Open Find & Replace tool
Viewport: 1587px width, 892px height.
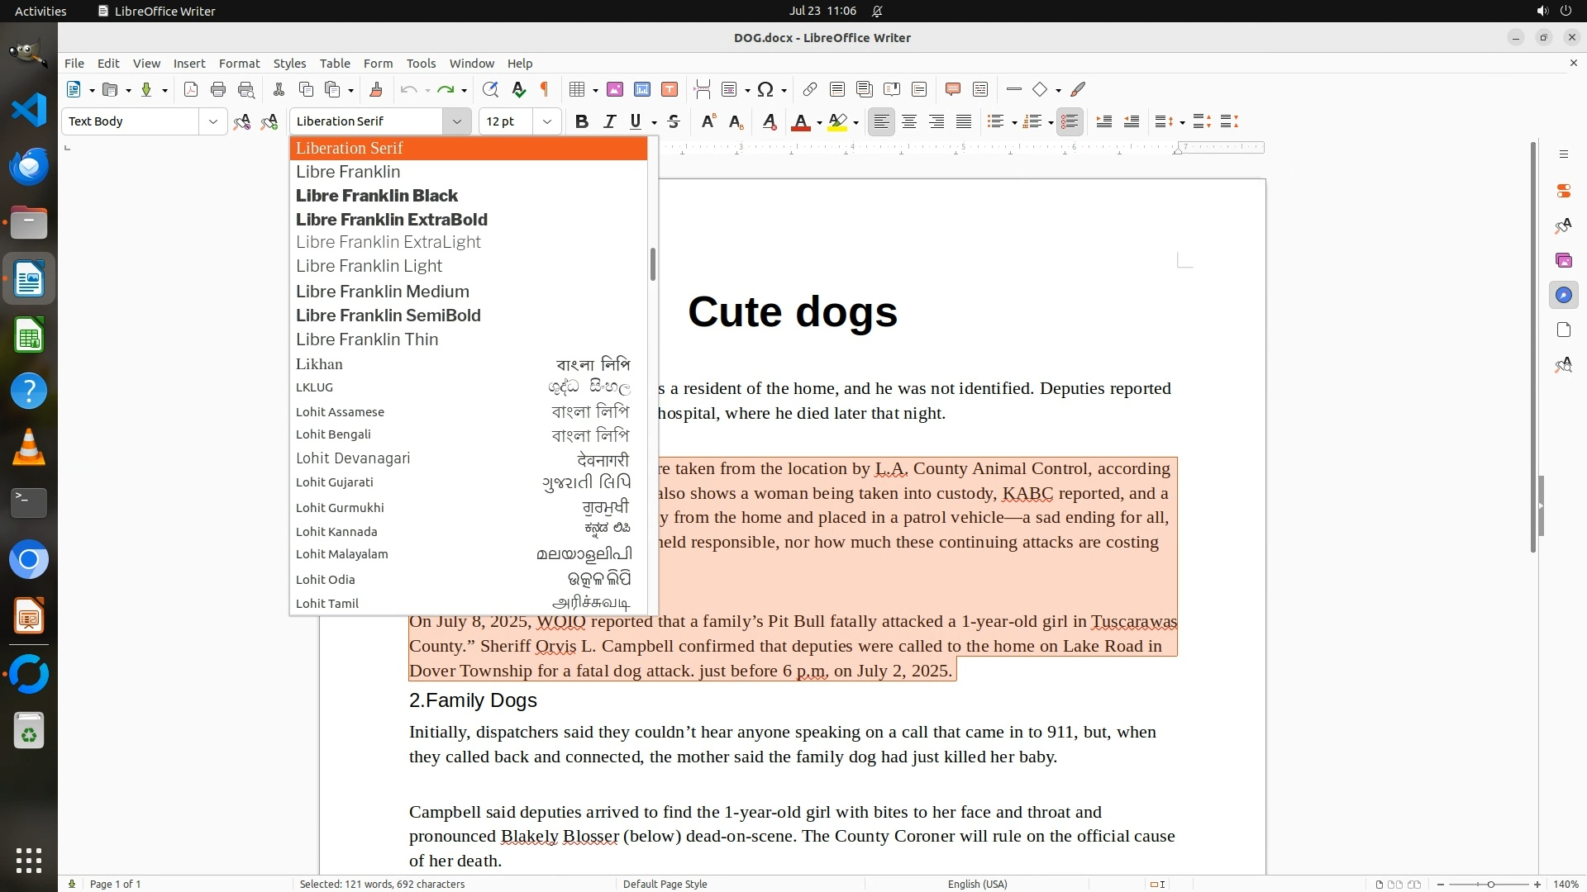(490, 89)
